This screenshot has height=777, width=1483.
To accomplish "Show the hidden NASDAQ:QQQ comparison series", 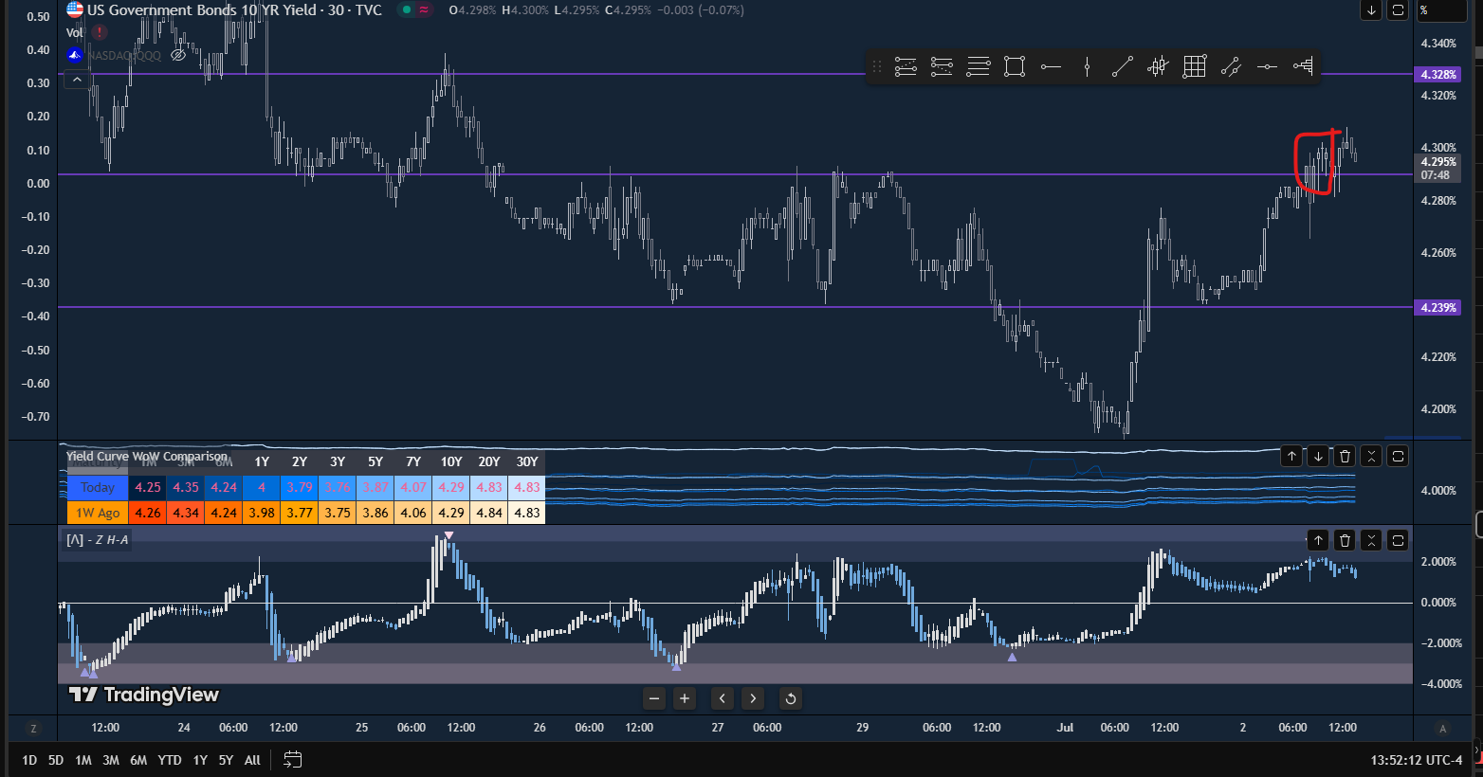I will point(178,55).
